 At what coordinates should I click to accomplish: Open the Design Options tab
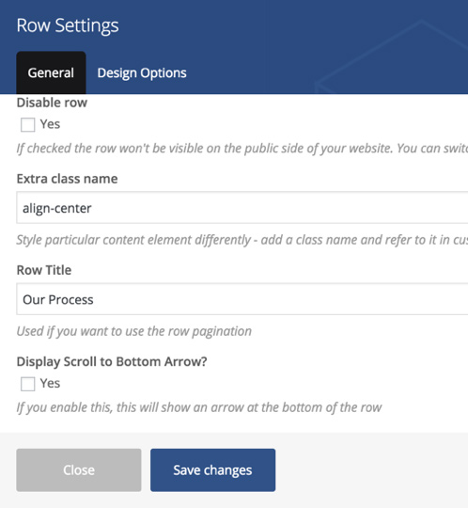142,72
